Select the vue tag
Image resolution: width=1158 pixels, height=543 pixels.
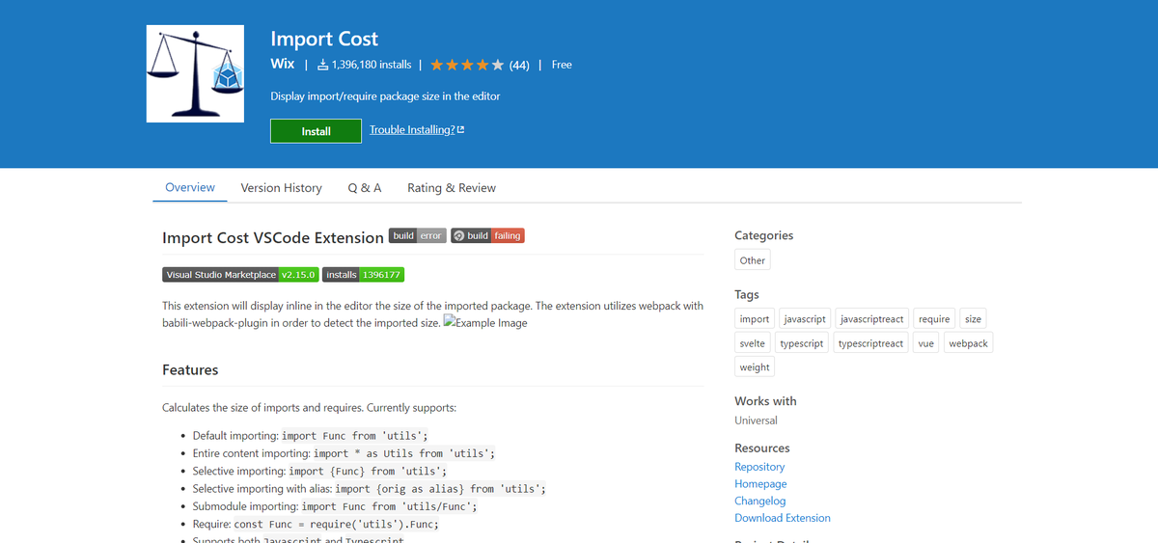(926, 342)
